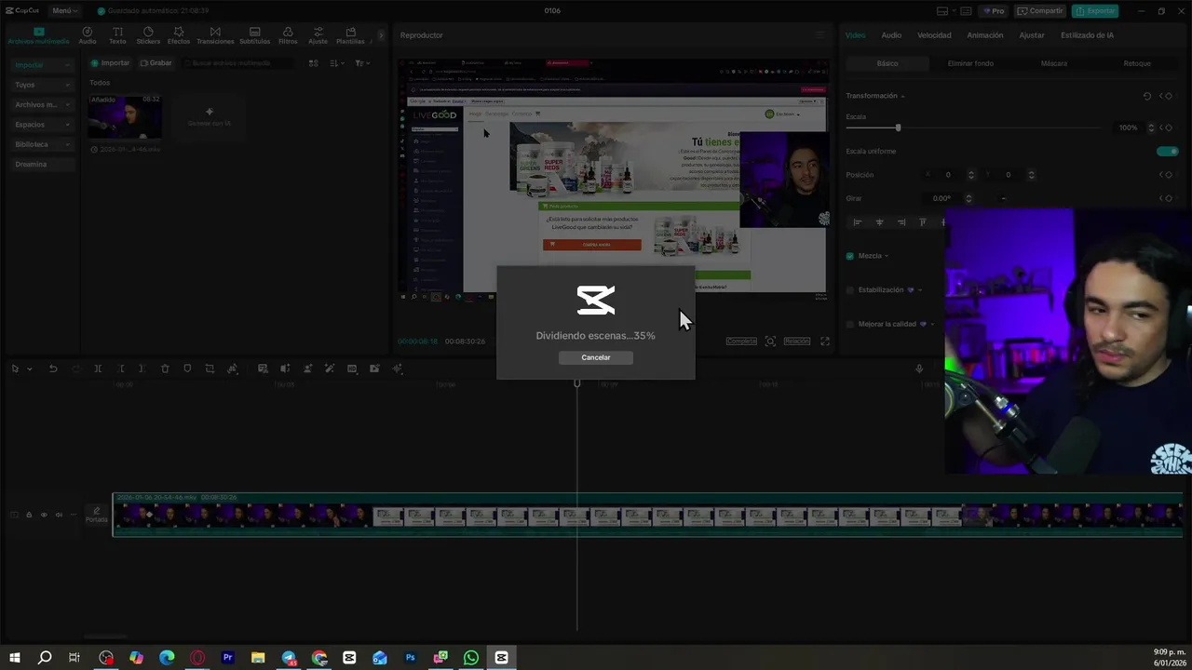Expand Archivos m... sidebar section

coord(42,104)
